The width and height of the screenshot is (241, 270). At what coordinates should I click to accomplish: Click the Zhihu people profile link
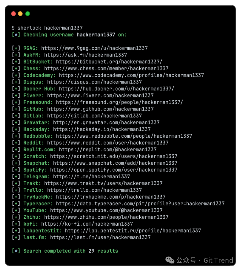(x=106, y=217)
